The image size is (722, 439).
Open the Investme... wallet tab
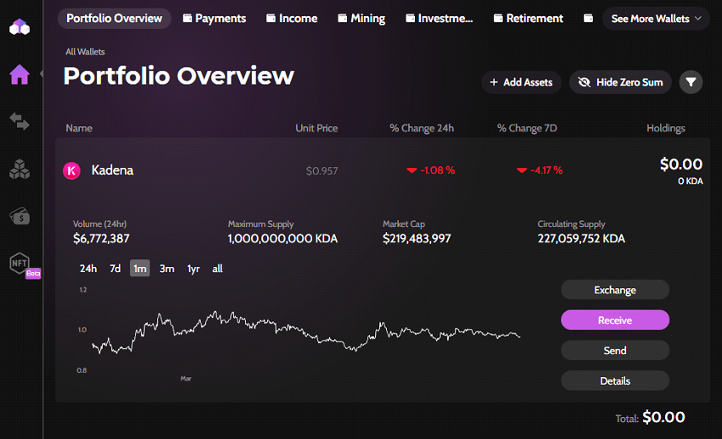[439, 19]
